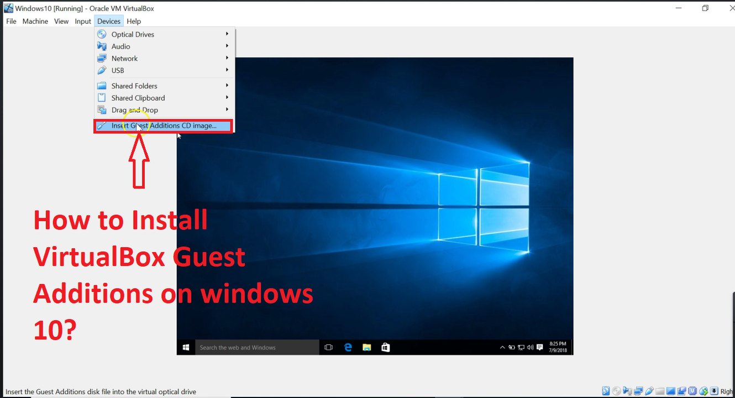Open the guest Action Center icon

tap(540, 347)
